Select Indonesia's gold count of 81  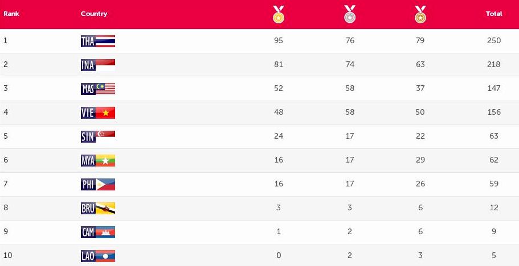point(279,64)
